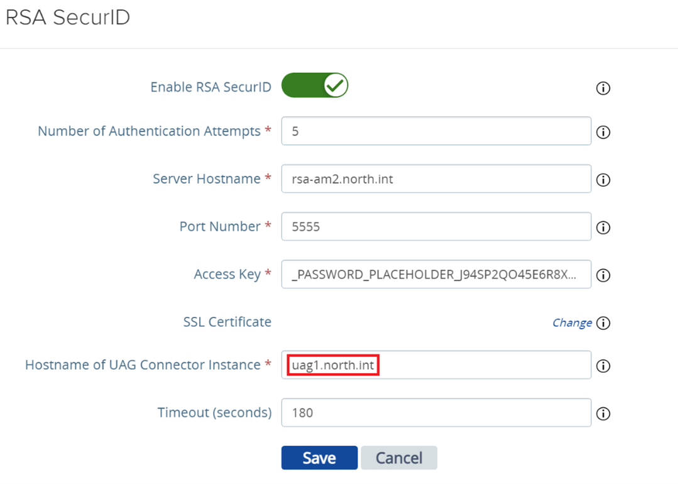The image size is (678, 484).
Task: Click the Server Hostname input field
Action: tap(435, 179)
